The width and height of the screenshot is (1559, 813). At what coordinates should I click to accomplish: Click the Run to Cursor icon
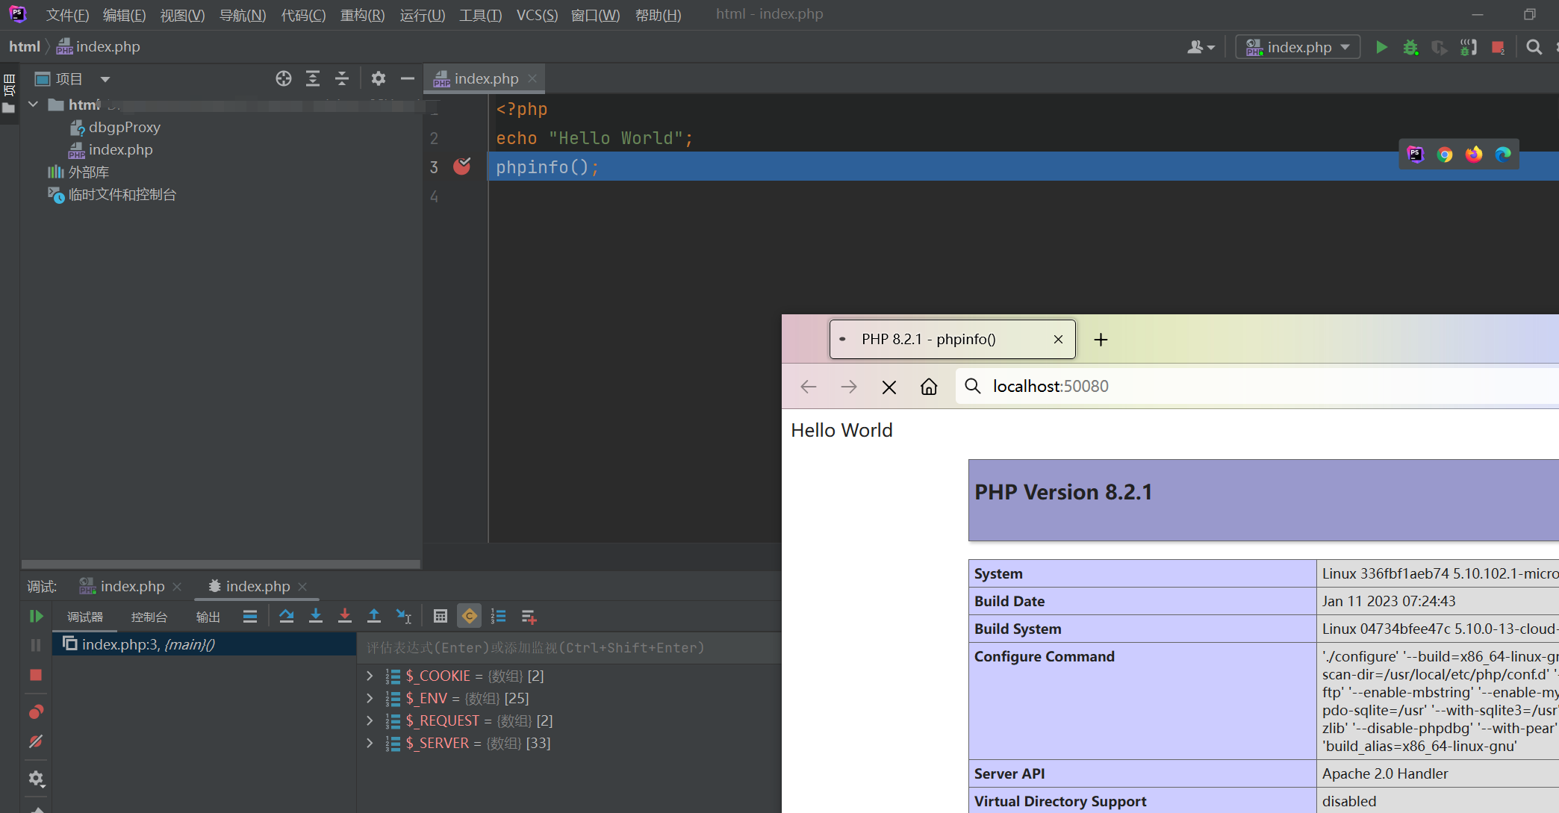click(404, 616)
